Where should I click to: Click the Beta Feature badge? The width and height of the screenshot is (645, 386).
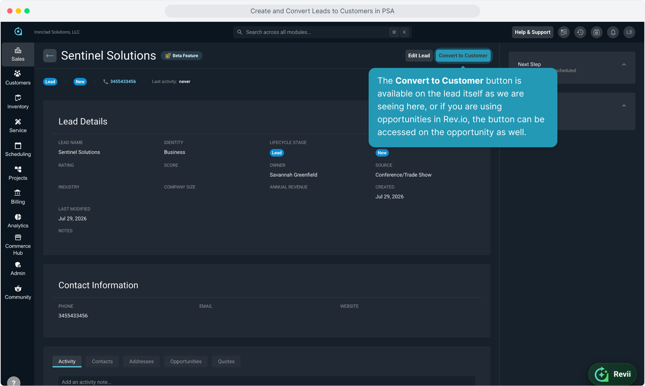[182, 56]
